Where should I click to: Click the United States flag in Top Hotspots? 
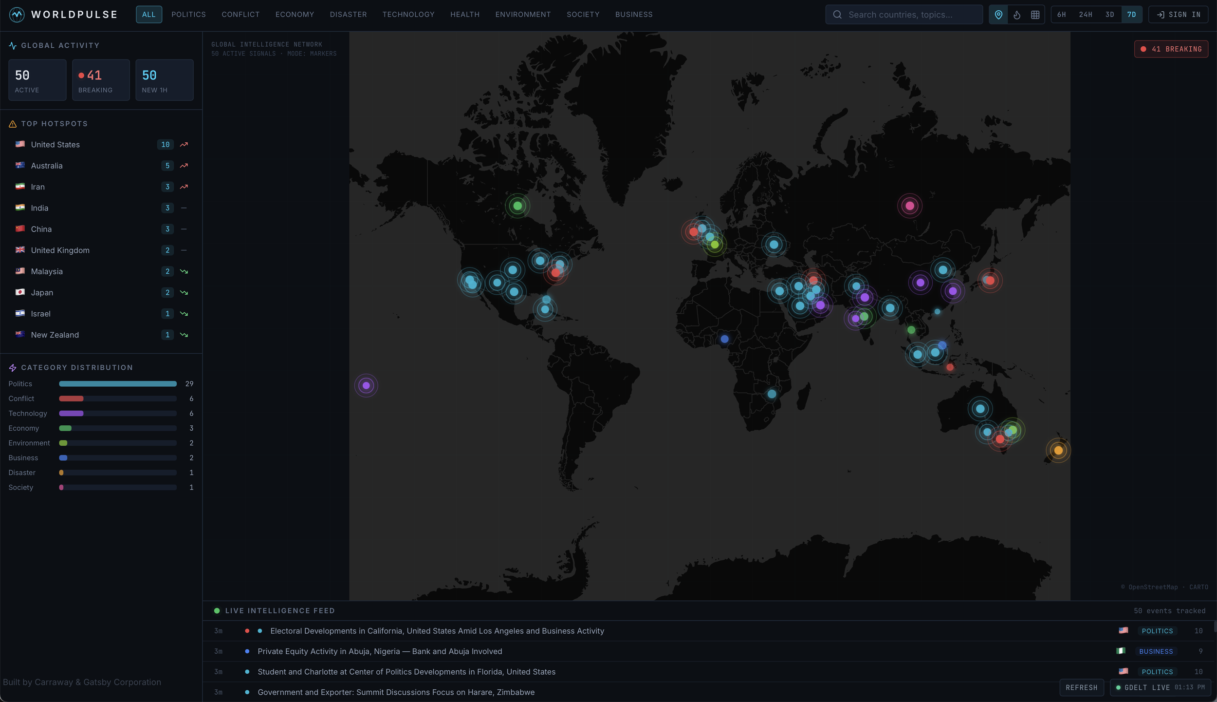coord(20,144)
